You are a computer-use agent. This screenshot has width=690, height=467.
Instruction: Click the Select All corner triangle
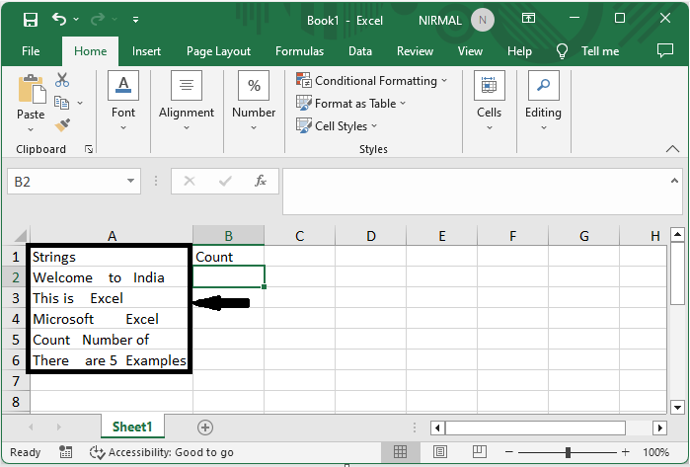pyautogui.click(x=21, y=236)
